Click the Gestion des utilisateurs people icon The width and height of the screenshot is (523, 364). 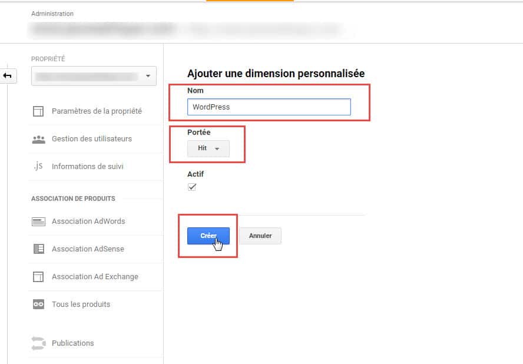coord(38,140)
